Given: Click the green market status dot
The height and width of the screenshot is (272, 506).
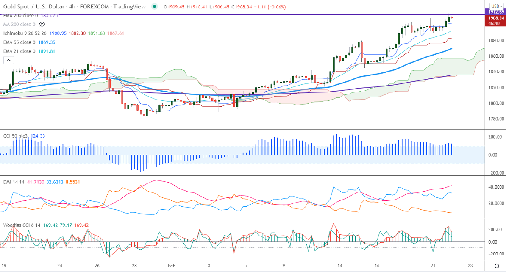Looking at the screenshot, I should 155,6.
